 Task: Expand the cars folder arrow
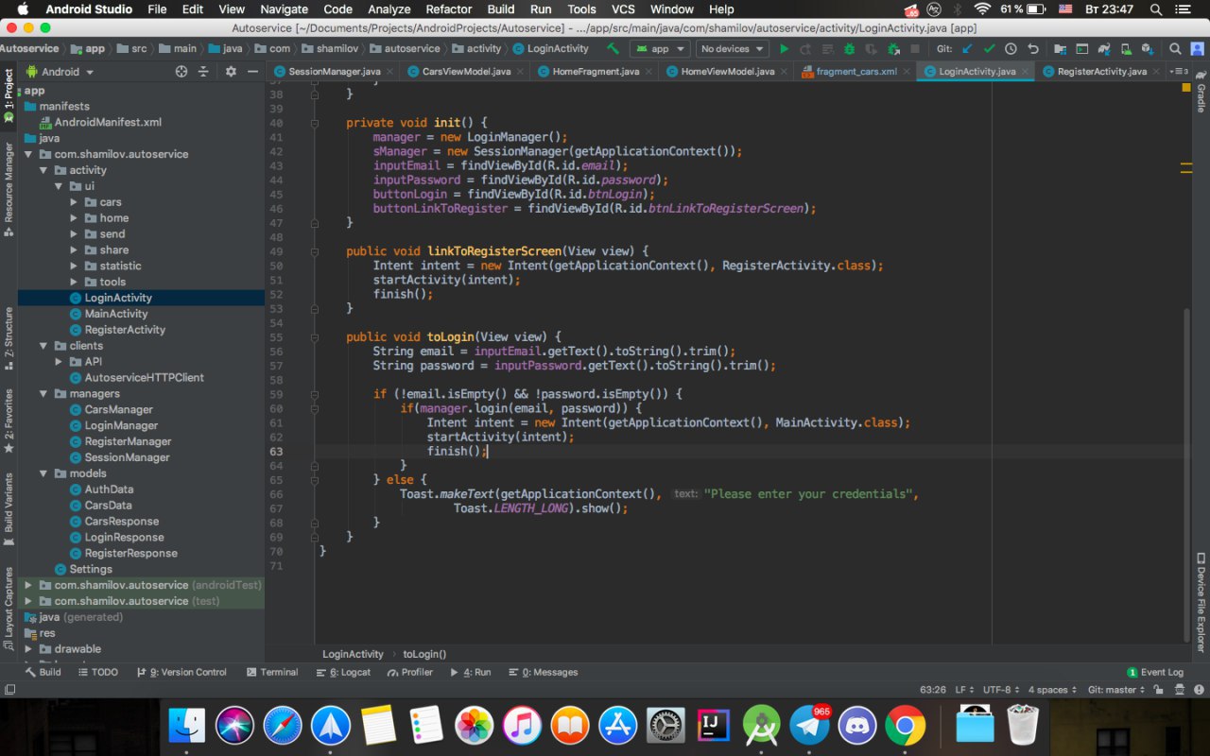pos(75,202)
